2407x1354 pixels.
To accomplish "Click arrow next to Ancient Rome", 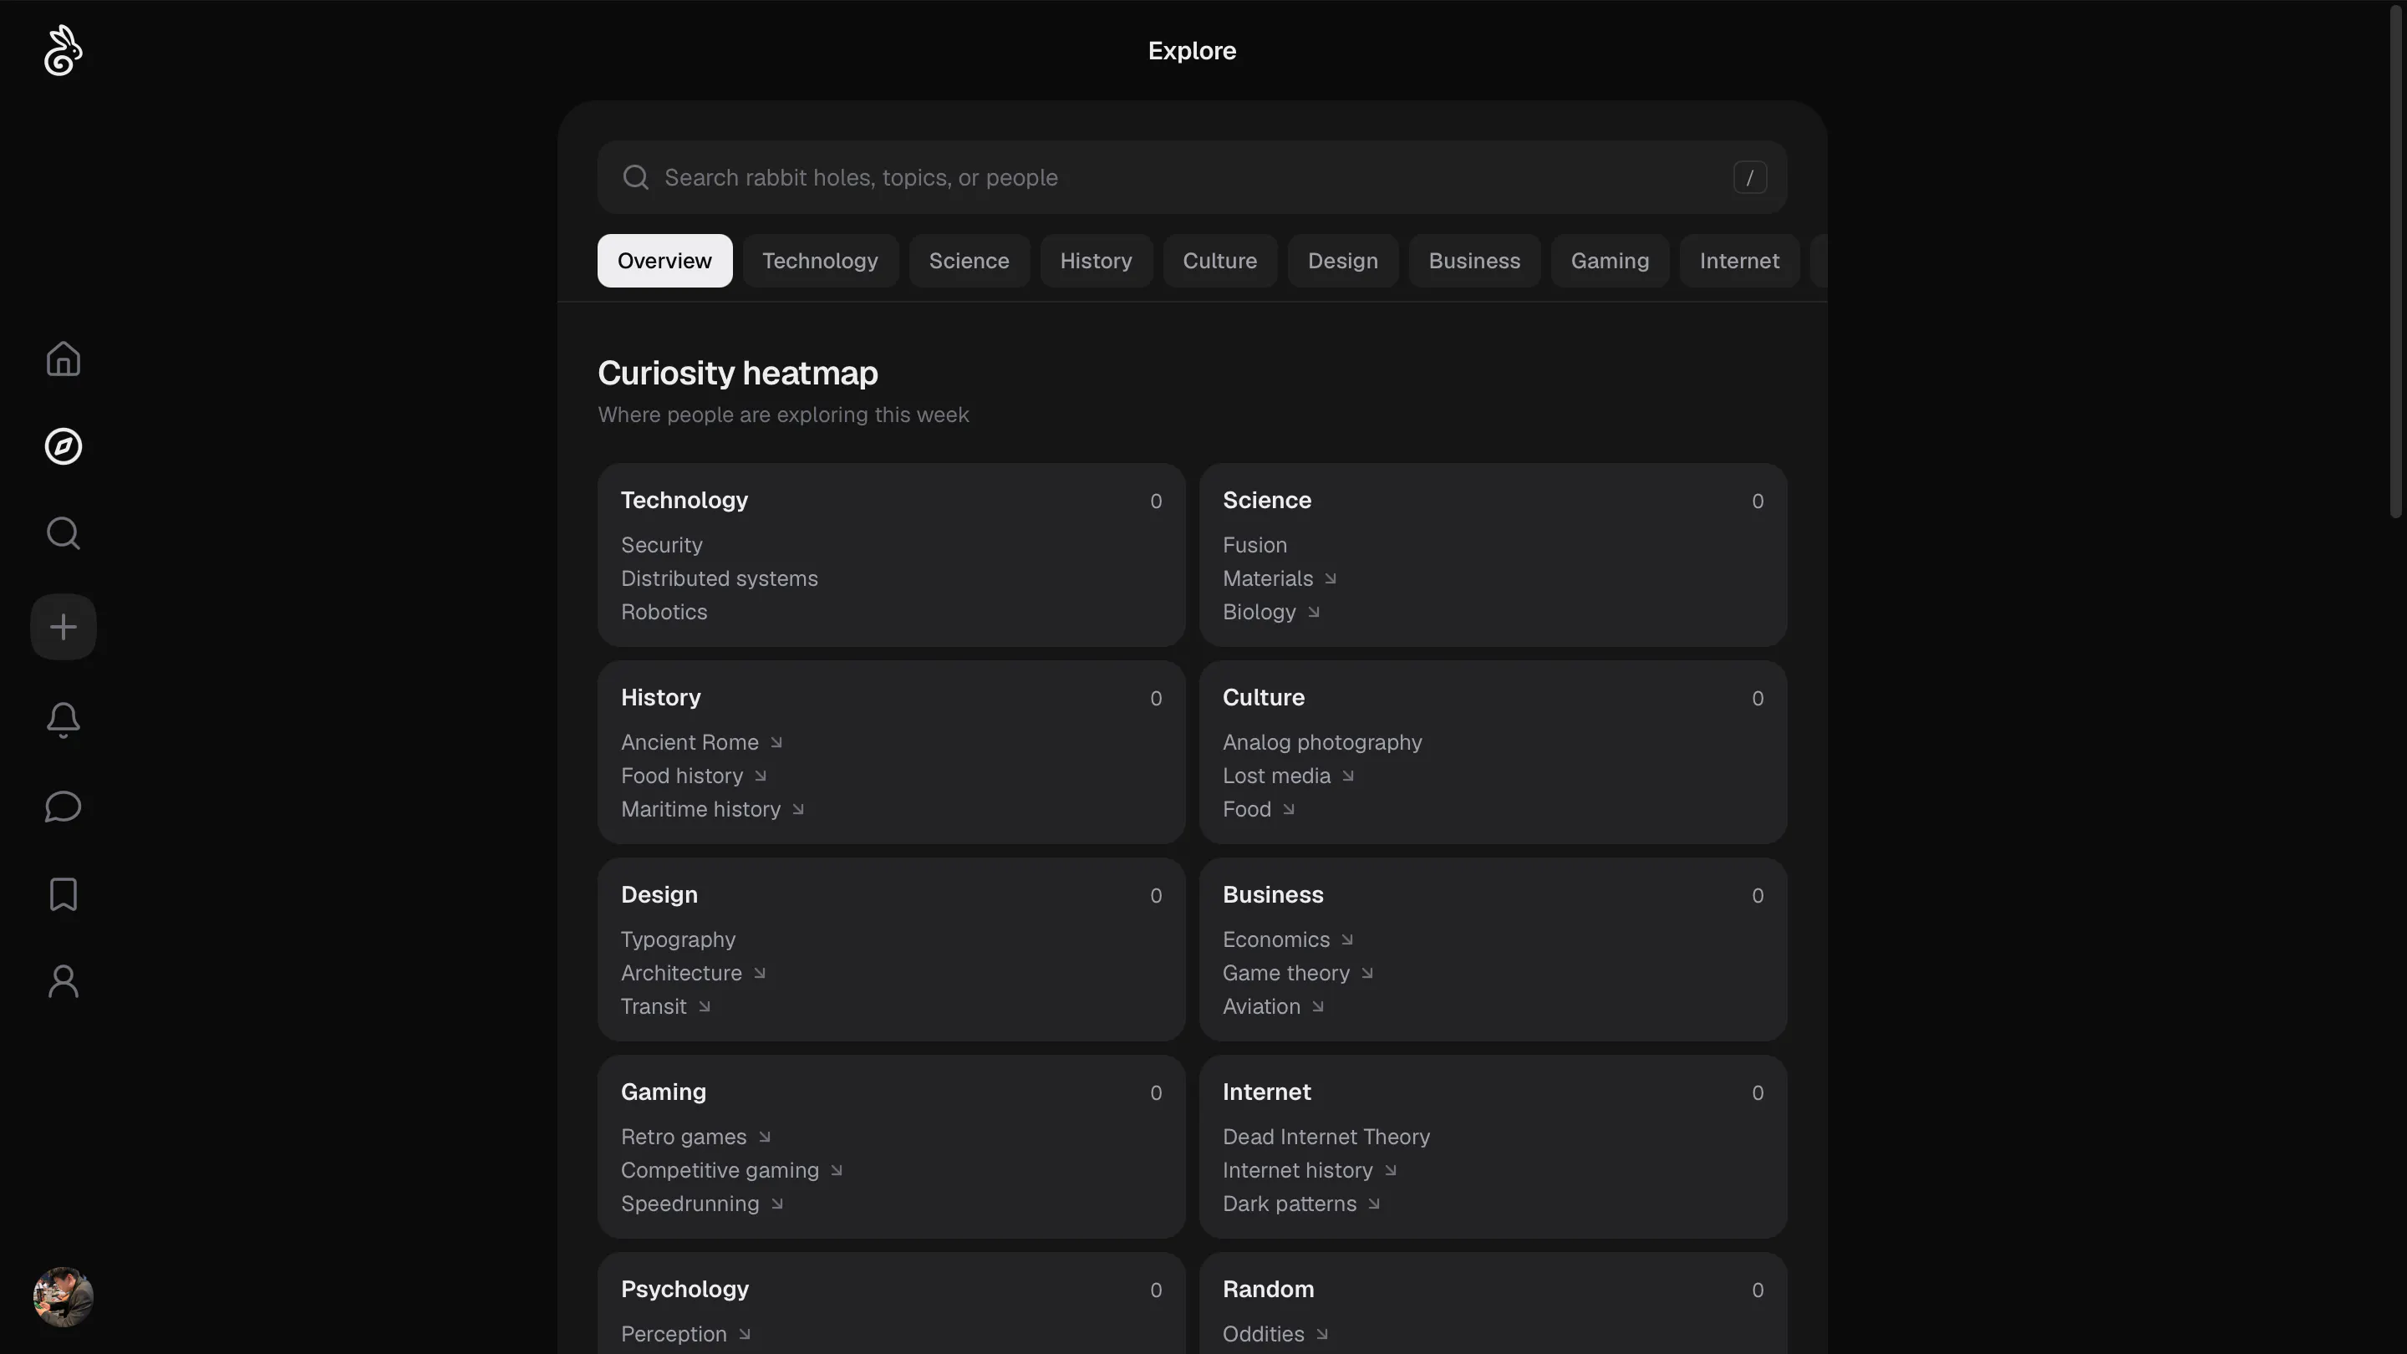I will (776, 743).
